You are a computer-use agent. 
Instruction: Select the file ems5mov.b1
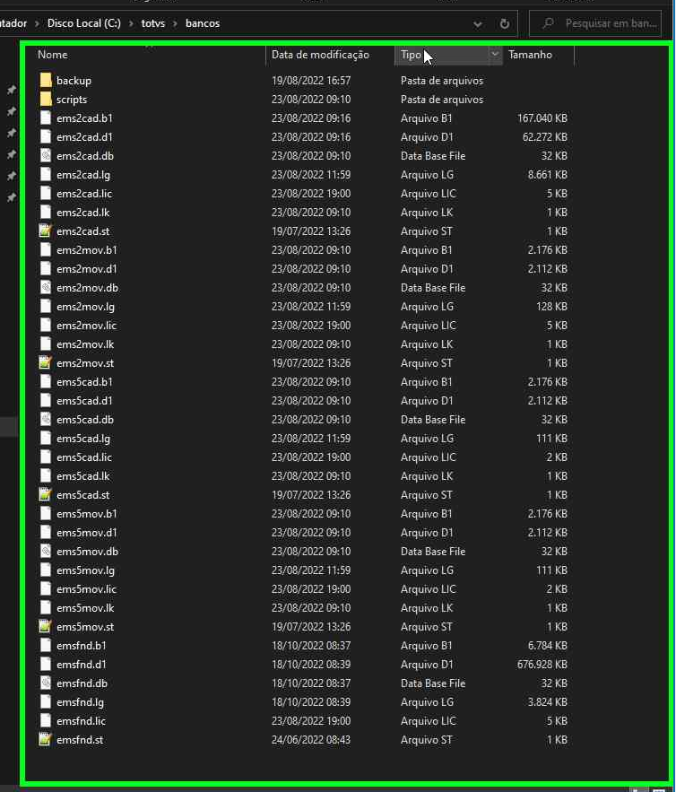[86, 514]
